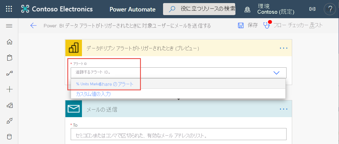This screenshot has width=339, height=144.
Task: Click the test flask icon
Action: (x=312, y=25)
